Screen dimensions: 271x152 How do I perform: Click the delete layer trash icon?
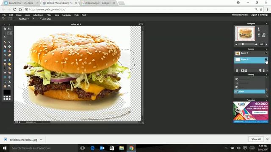tap(263, 71)
